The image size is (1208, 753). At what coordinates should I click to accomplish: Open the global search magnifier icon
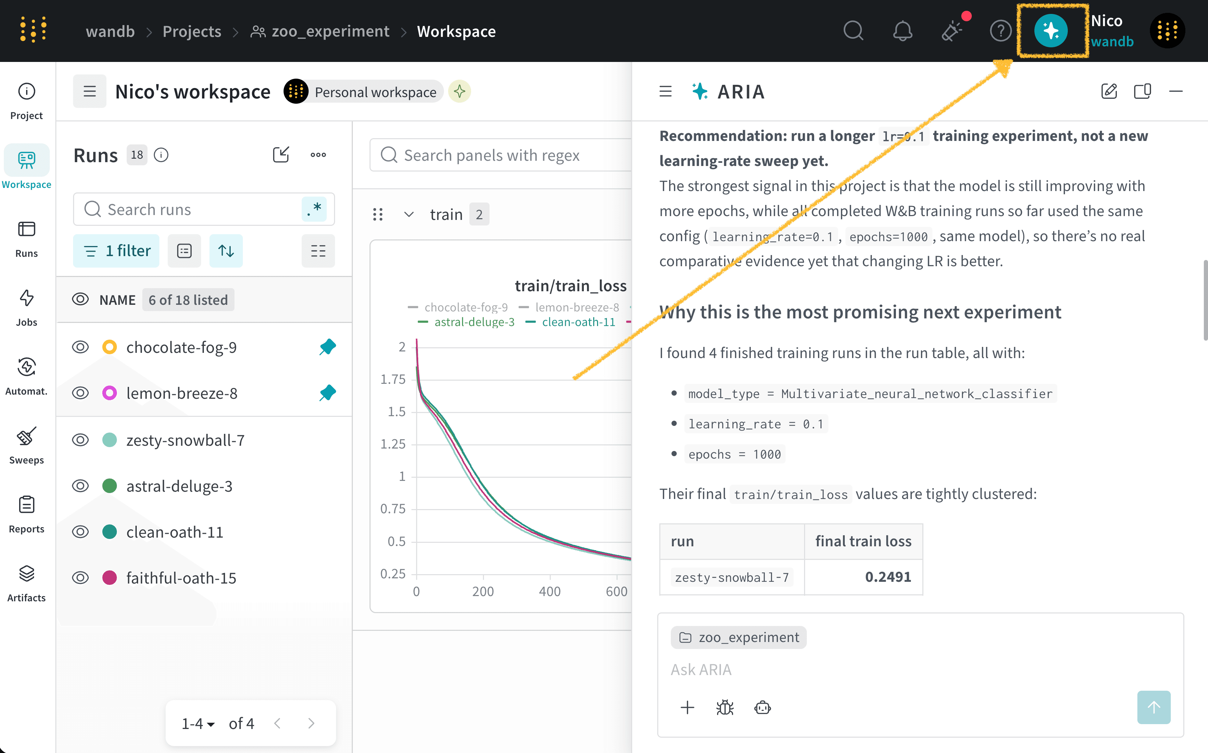point(853,31)
